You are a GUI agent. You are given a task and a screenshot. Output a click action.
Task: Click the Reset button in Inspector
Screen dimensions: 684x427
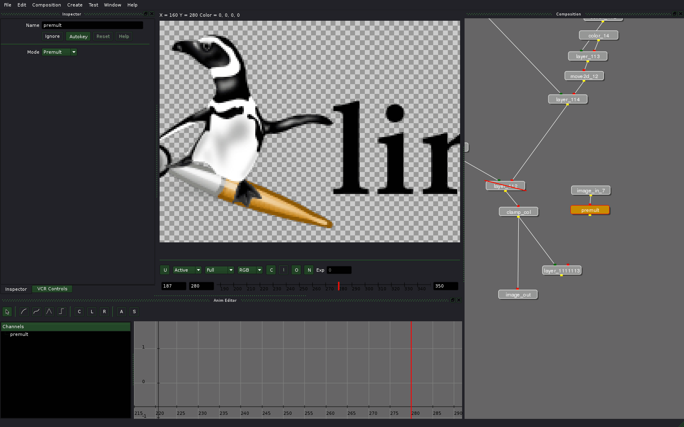pyautogui.click(x=103, y=37)
